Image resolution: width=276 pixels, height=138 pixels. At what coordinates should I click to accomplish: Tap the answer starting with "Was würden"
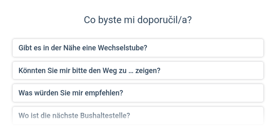(138, 93)
